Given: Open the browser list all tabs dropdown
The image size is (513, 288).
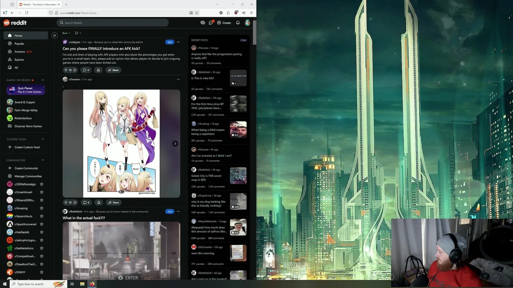Looking at the screenshot, I should (216, 4).
